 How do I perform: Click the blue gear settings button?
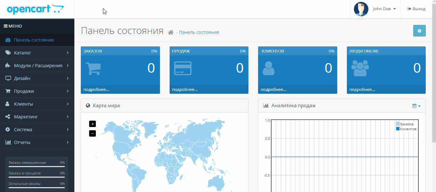pyautogui.click(x=419, y=31)
